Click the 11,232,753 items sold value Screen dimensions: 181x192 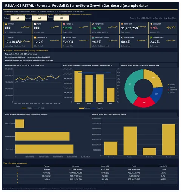tap(129, 28)
